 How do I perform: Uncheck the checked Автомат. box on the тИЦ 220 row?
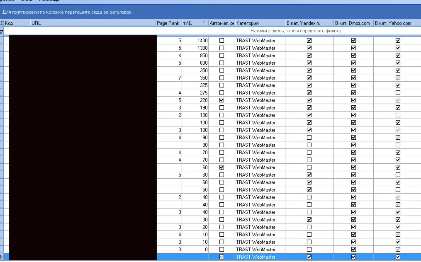221,100
